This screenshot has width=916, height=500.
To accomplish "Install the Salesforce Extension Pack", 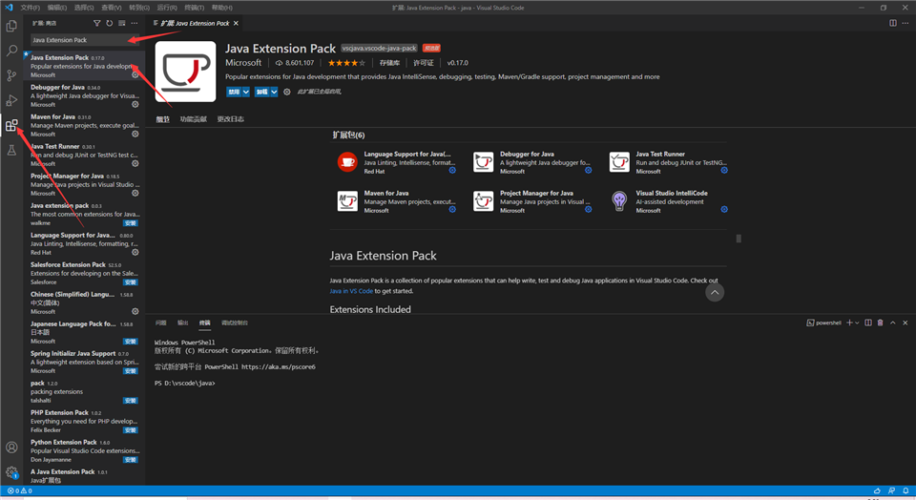I will click(x=131, y=282).
